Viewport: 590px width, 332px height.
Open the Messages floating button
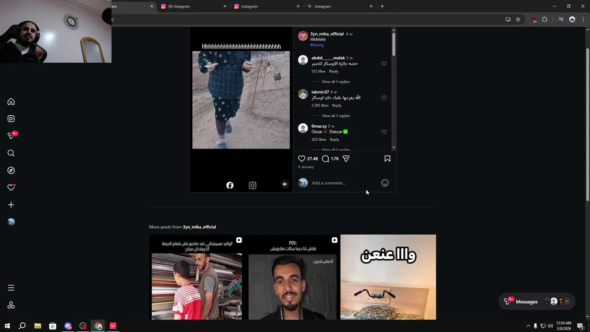537,302
